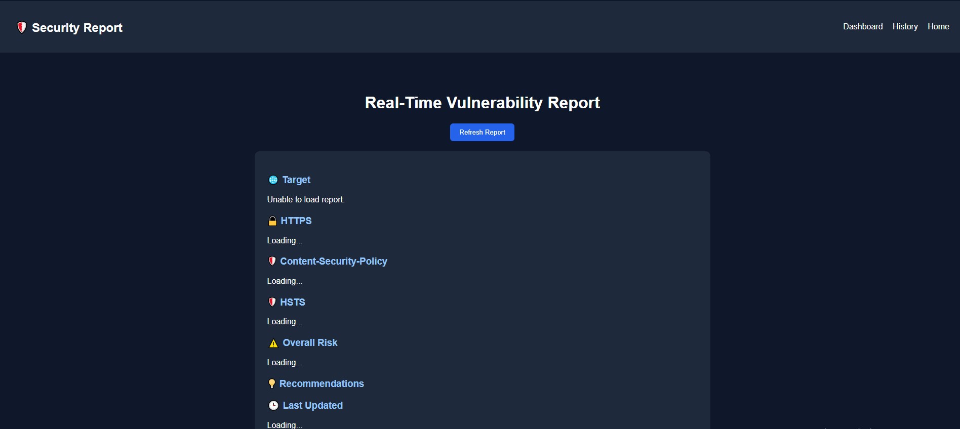Click the globe icon next to Target
Screen dimensions: 960x429
[273, 180]
